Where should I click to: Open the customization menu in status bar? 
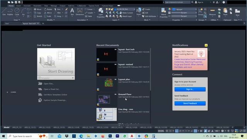[x=244, y=131]
